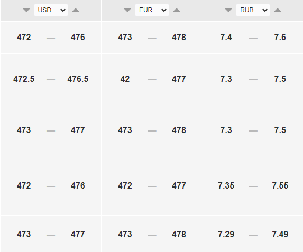Click the first row USD buy rate 472

tap(24, 38)
